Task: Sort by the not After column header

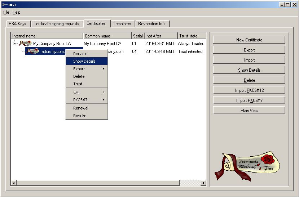Action: coord(161,36)
